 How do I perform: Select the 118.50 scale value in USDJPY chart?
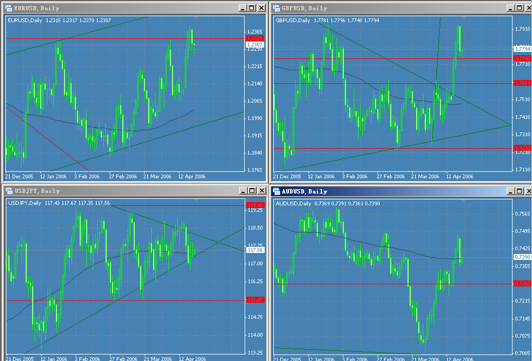255,228
